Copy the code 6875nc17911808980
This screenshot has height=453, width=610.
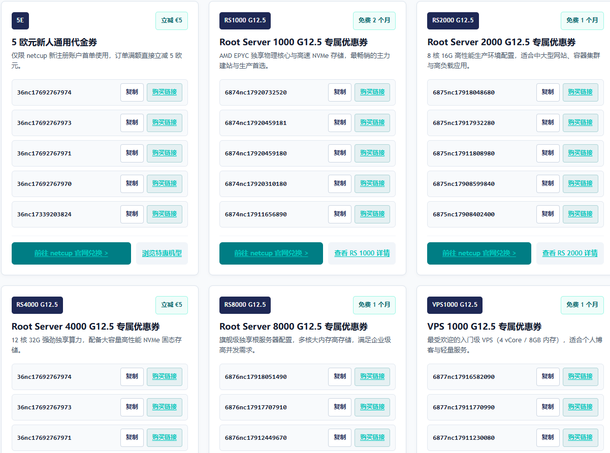click(x=548, y=153)
